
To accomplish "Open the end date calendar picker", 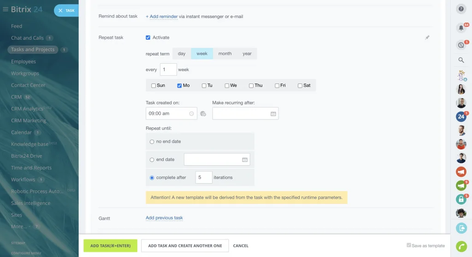I will tap(245, 160).
